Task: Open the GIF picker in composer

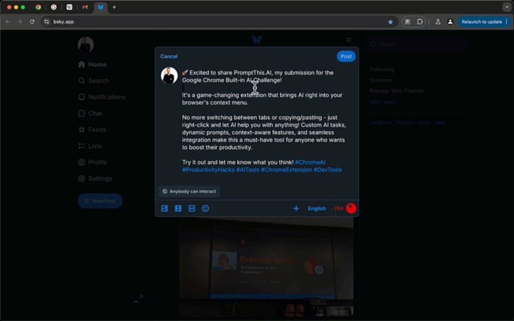Action: 192,208
